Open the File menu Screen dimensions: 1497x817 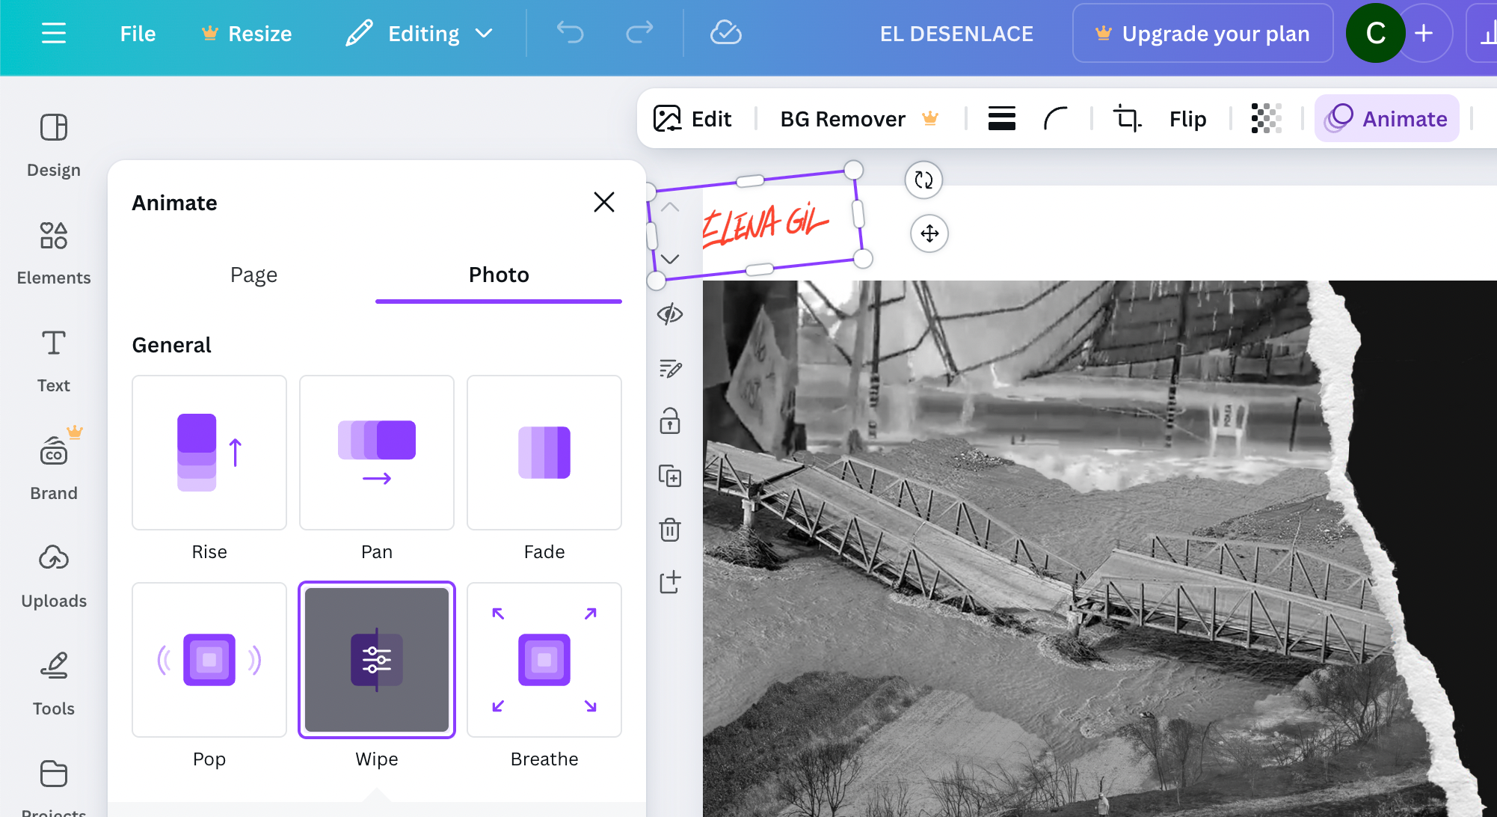pos(138,34)
